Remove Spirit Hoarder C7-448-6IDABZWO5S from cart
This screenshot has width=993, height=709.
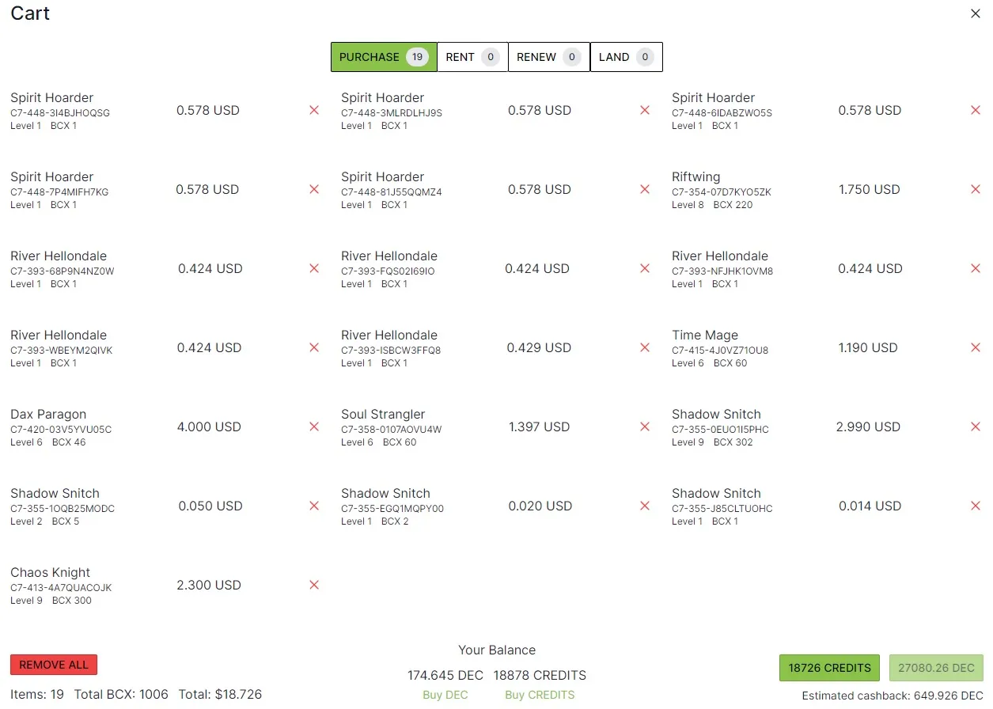click(976, 110)
